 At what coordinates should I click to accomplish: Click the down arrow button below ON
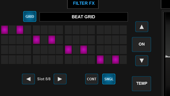(142, 61)
